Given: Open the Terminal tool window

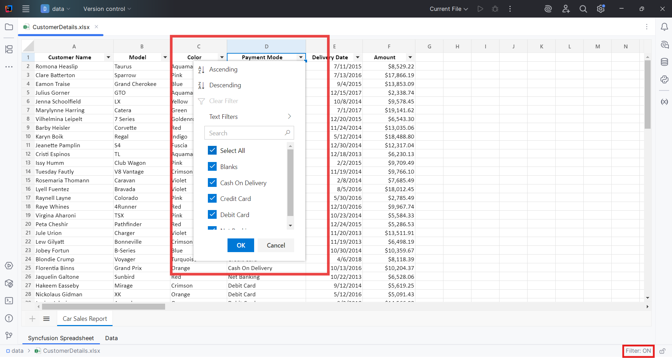Looking at the screenshot, I should [9, 301].
